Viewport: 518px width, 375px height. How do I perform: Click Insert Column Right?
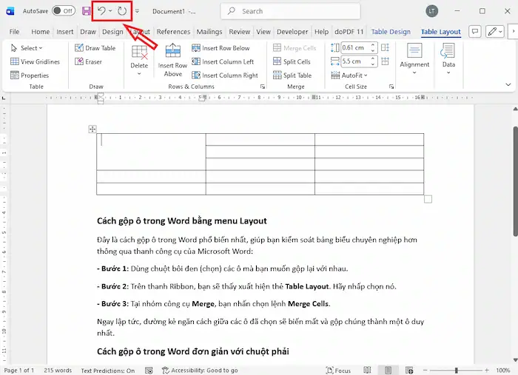click(x=225, y=75)
